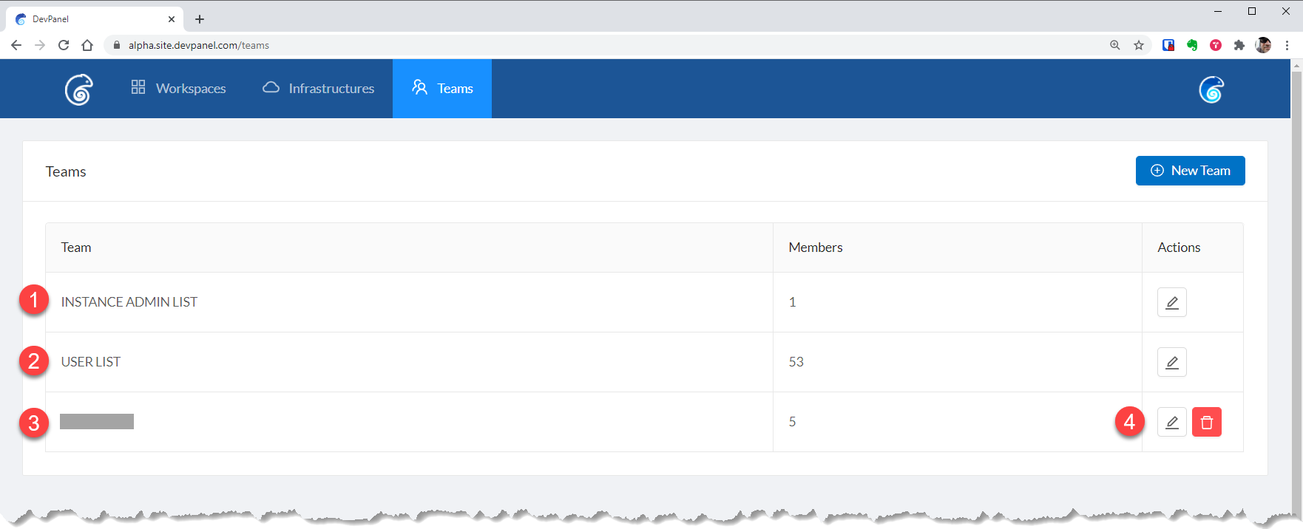Switch to the Infrastructures section

pyautogui.click(x=318, y=89)
